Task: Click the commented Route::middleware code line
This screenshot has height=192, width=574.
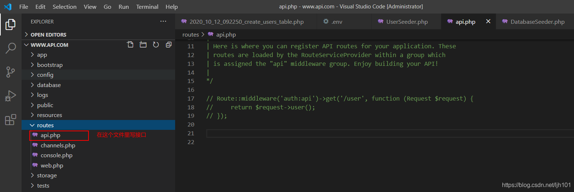Action: (340, 98)
